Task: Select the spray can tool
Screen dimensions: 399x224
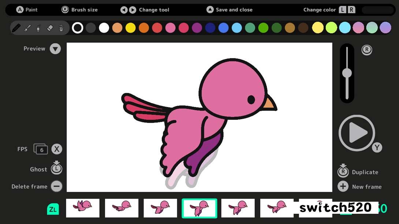Action: pos(38,28)
